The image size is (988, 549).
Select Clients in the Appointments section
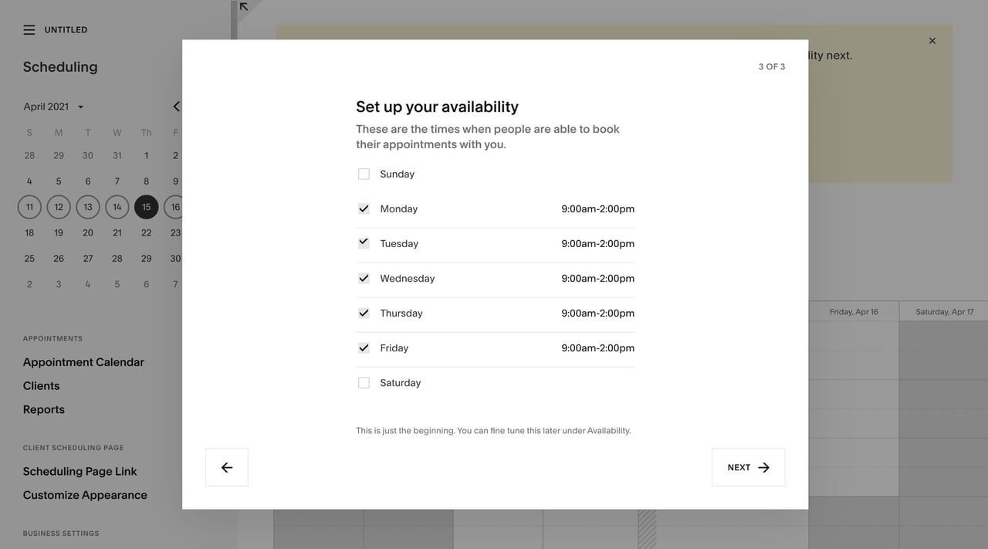click(41, 385)
